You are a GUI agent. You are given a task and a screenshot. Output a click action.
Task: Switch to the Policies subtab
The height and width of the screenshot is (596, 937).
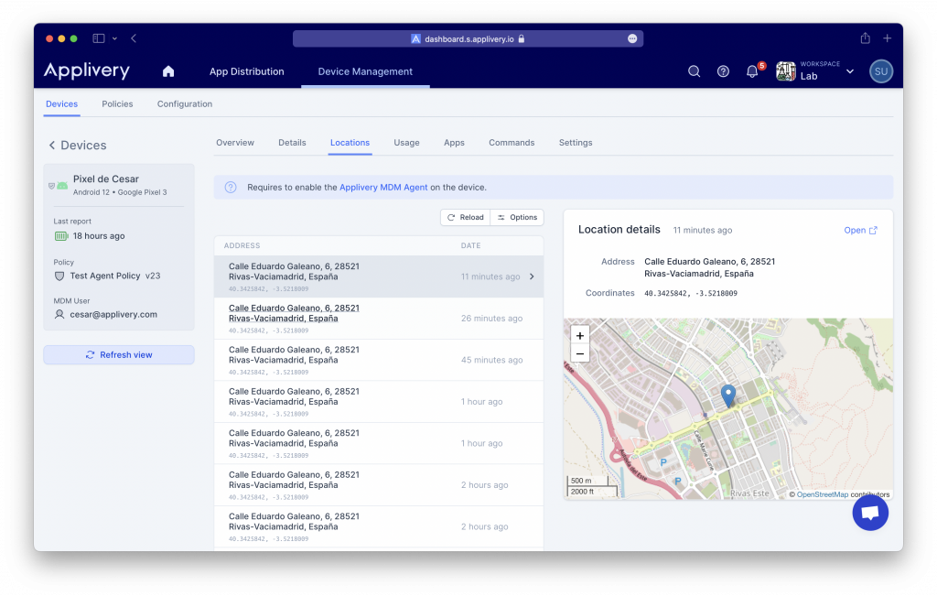coord(117,104)
